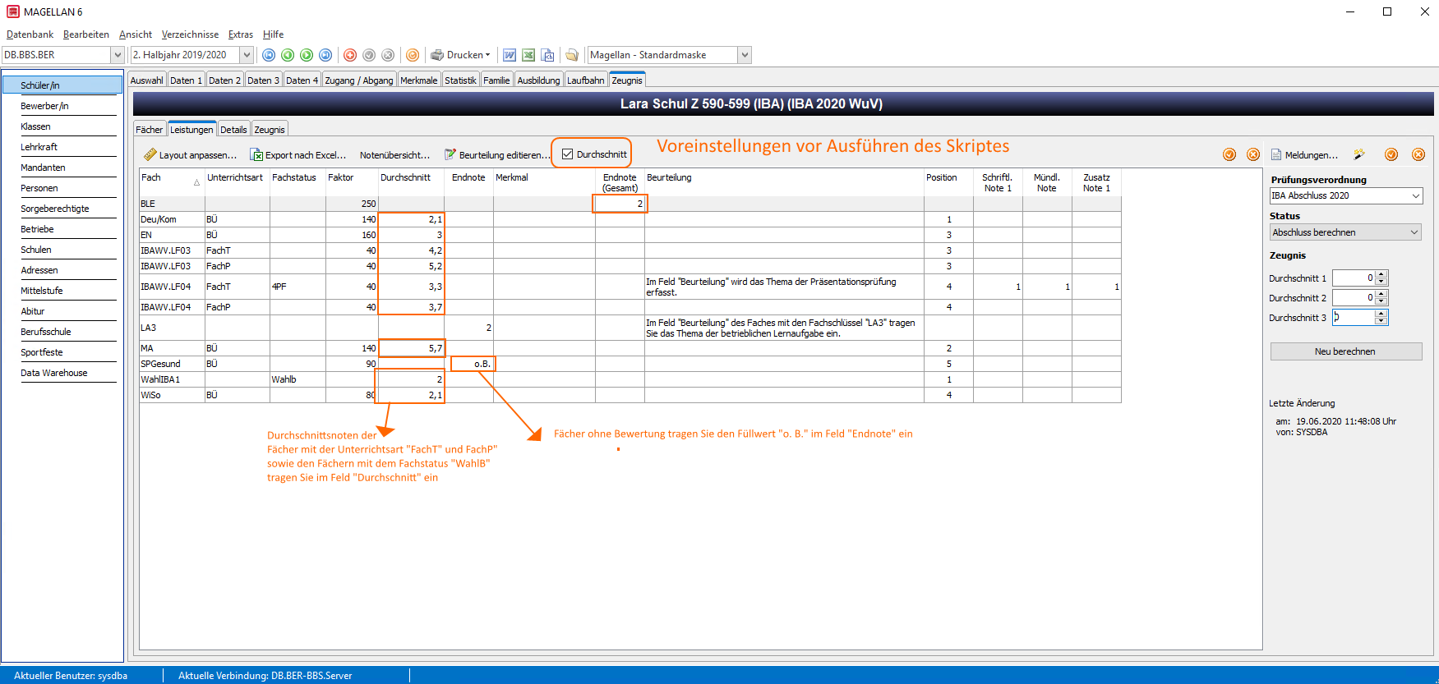Toggle the Durchschnitt checkbox

coord(567,154)
